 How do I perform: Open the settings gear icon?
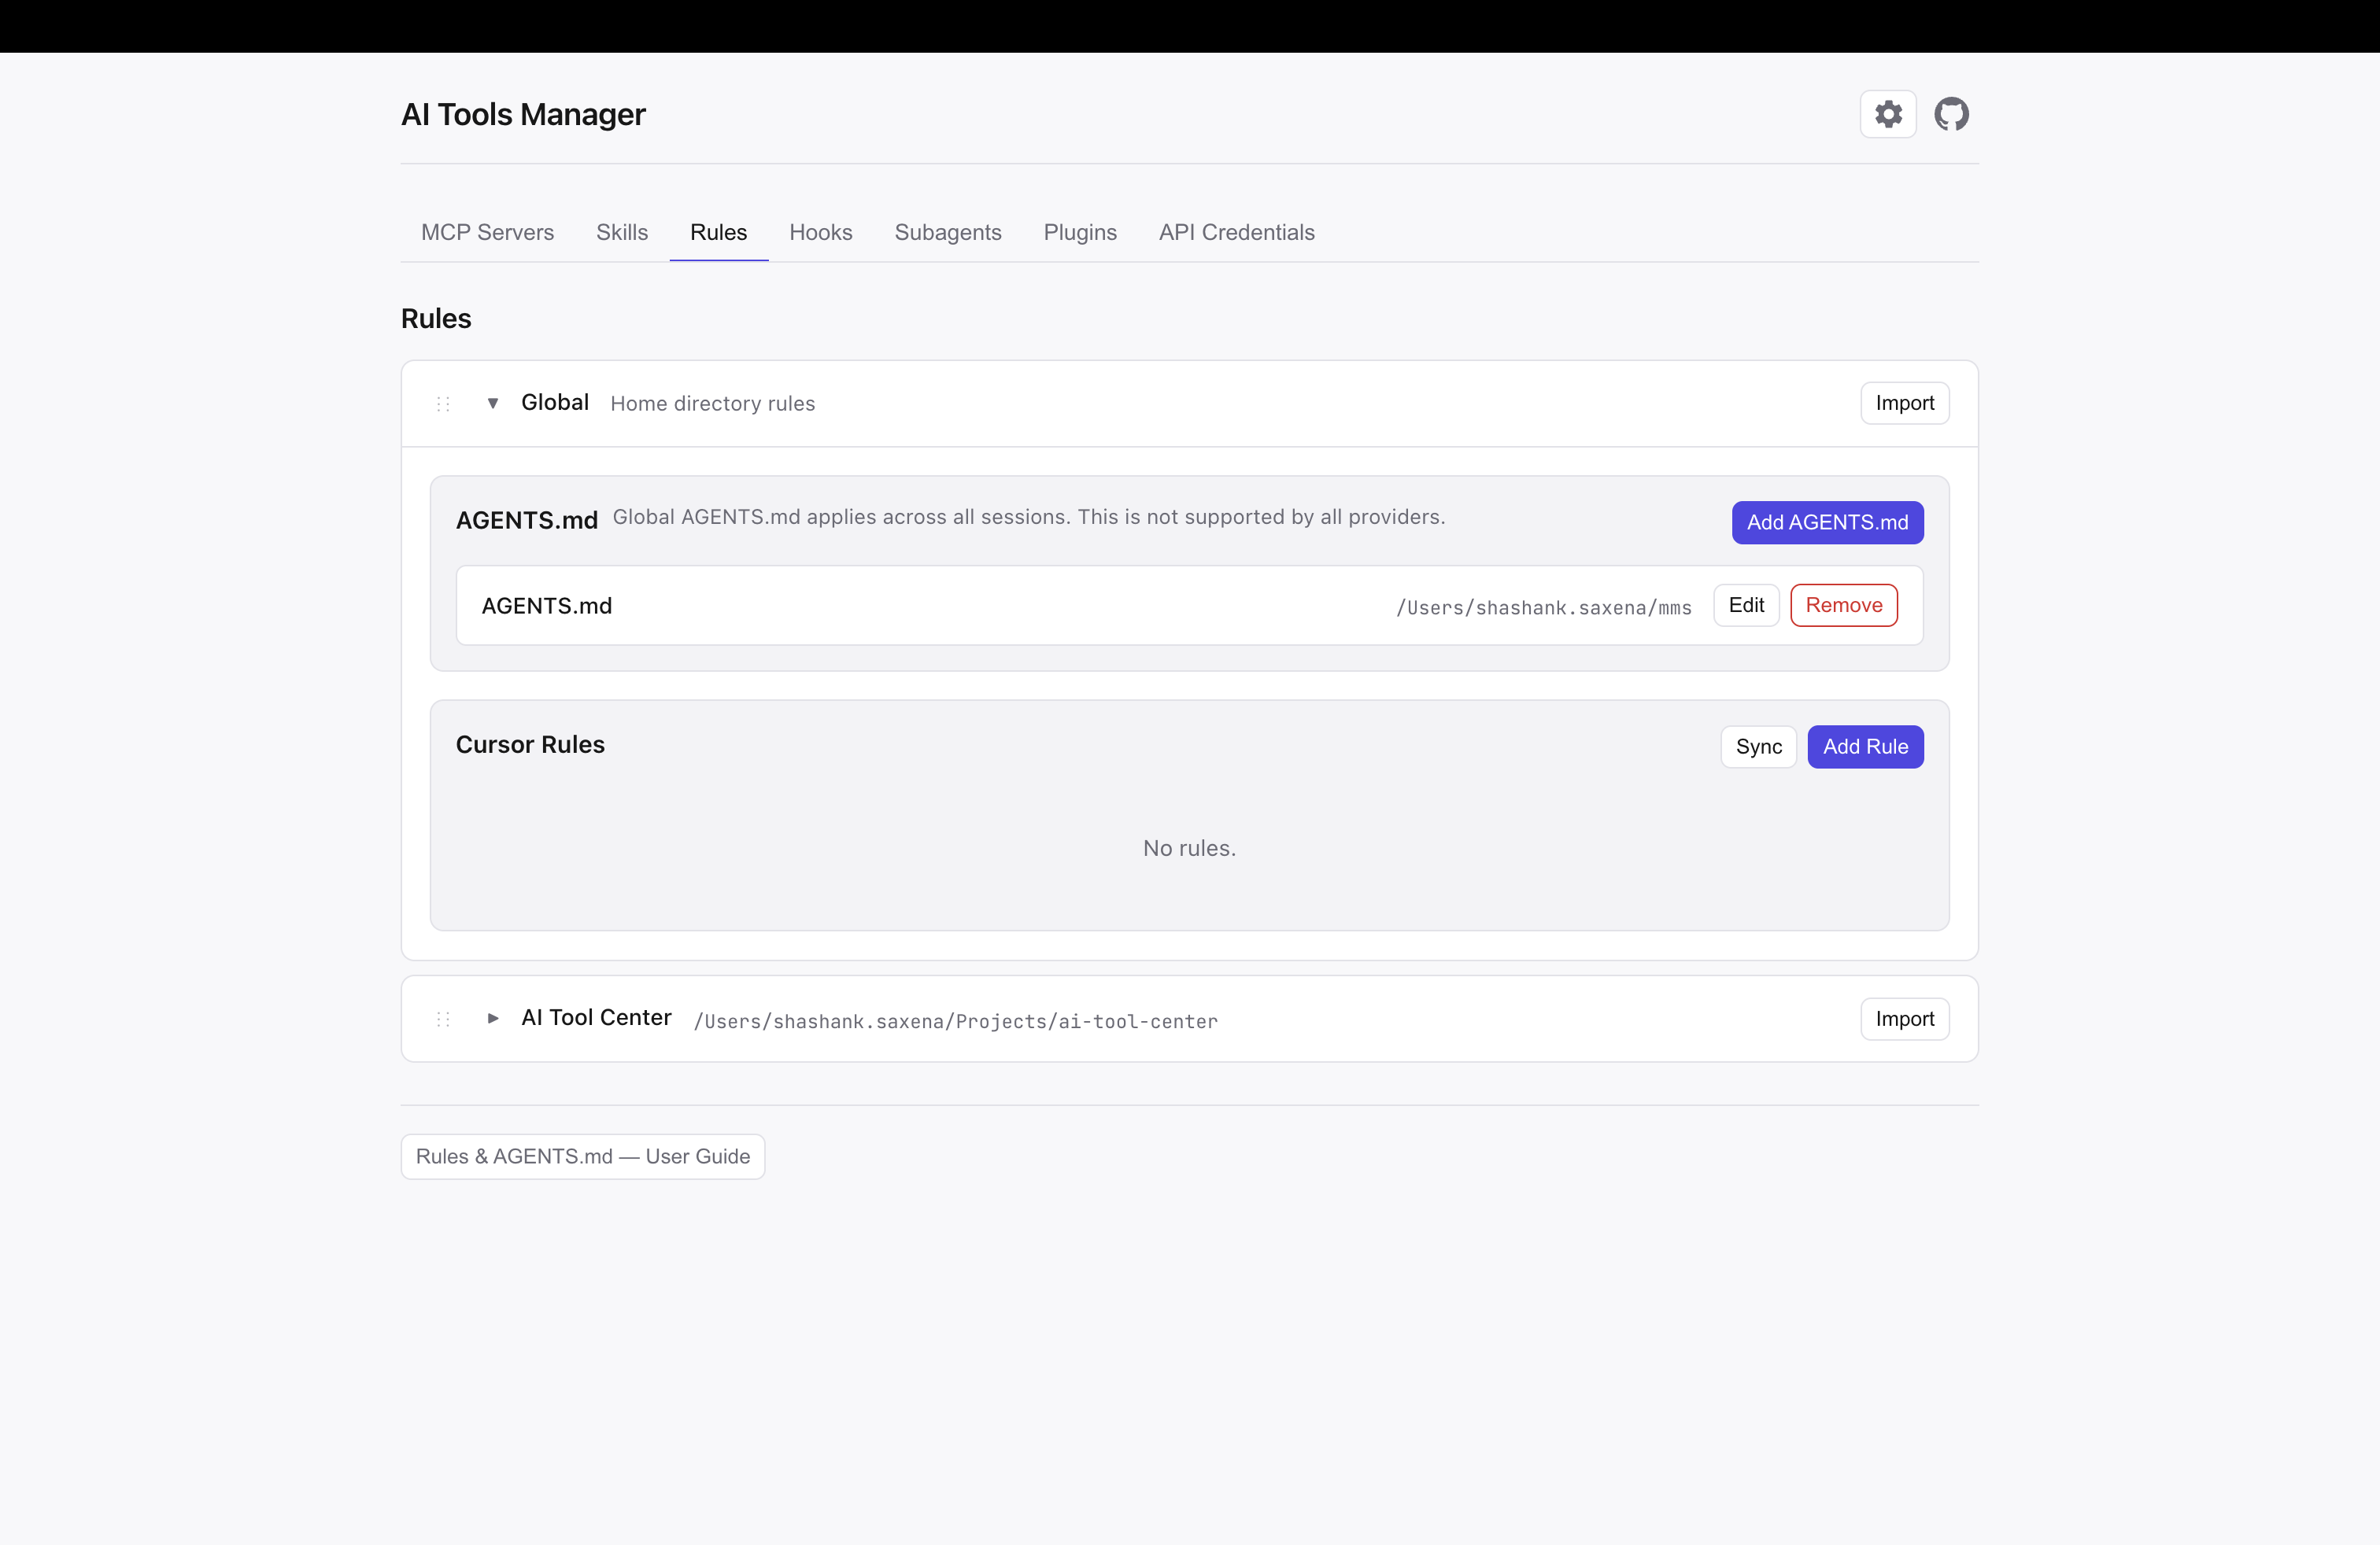tap(1888, 114)
